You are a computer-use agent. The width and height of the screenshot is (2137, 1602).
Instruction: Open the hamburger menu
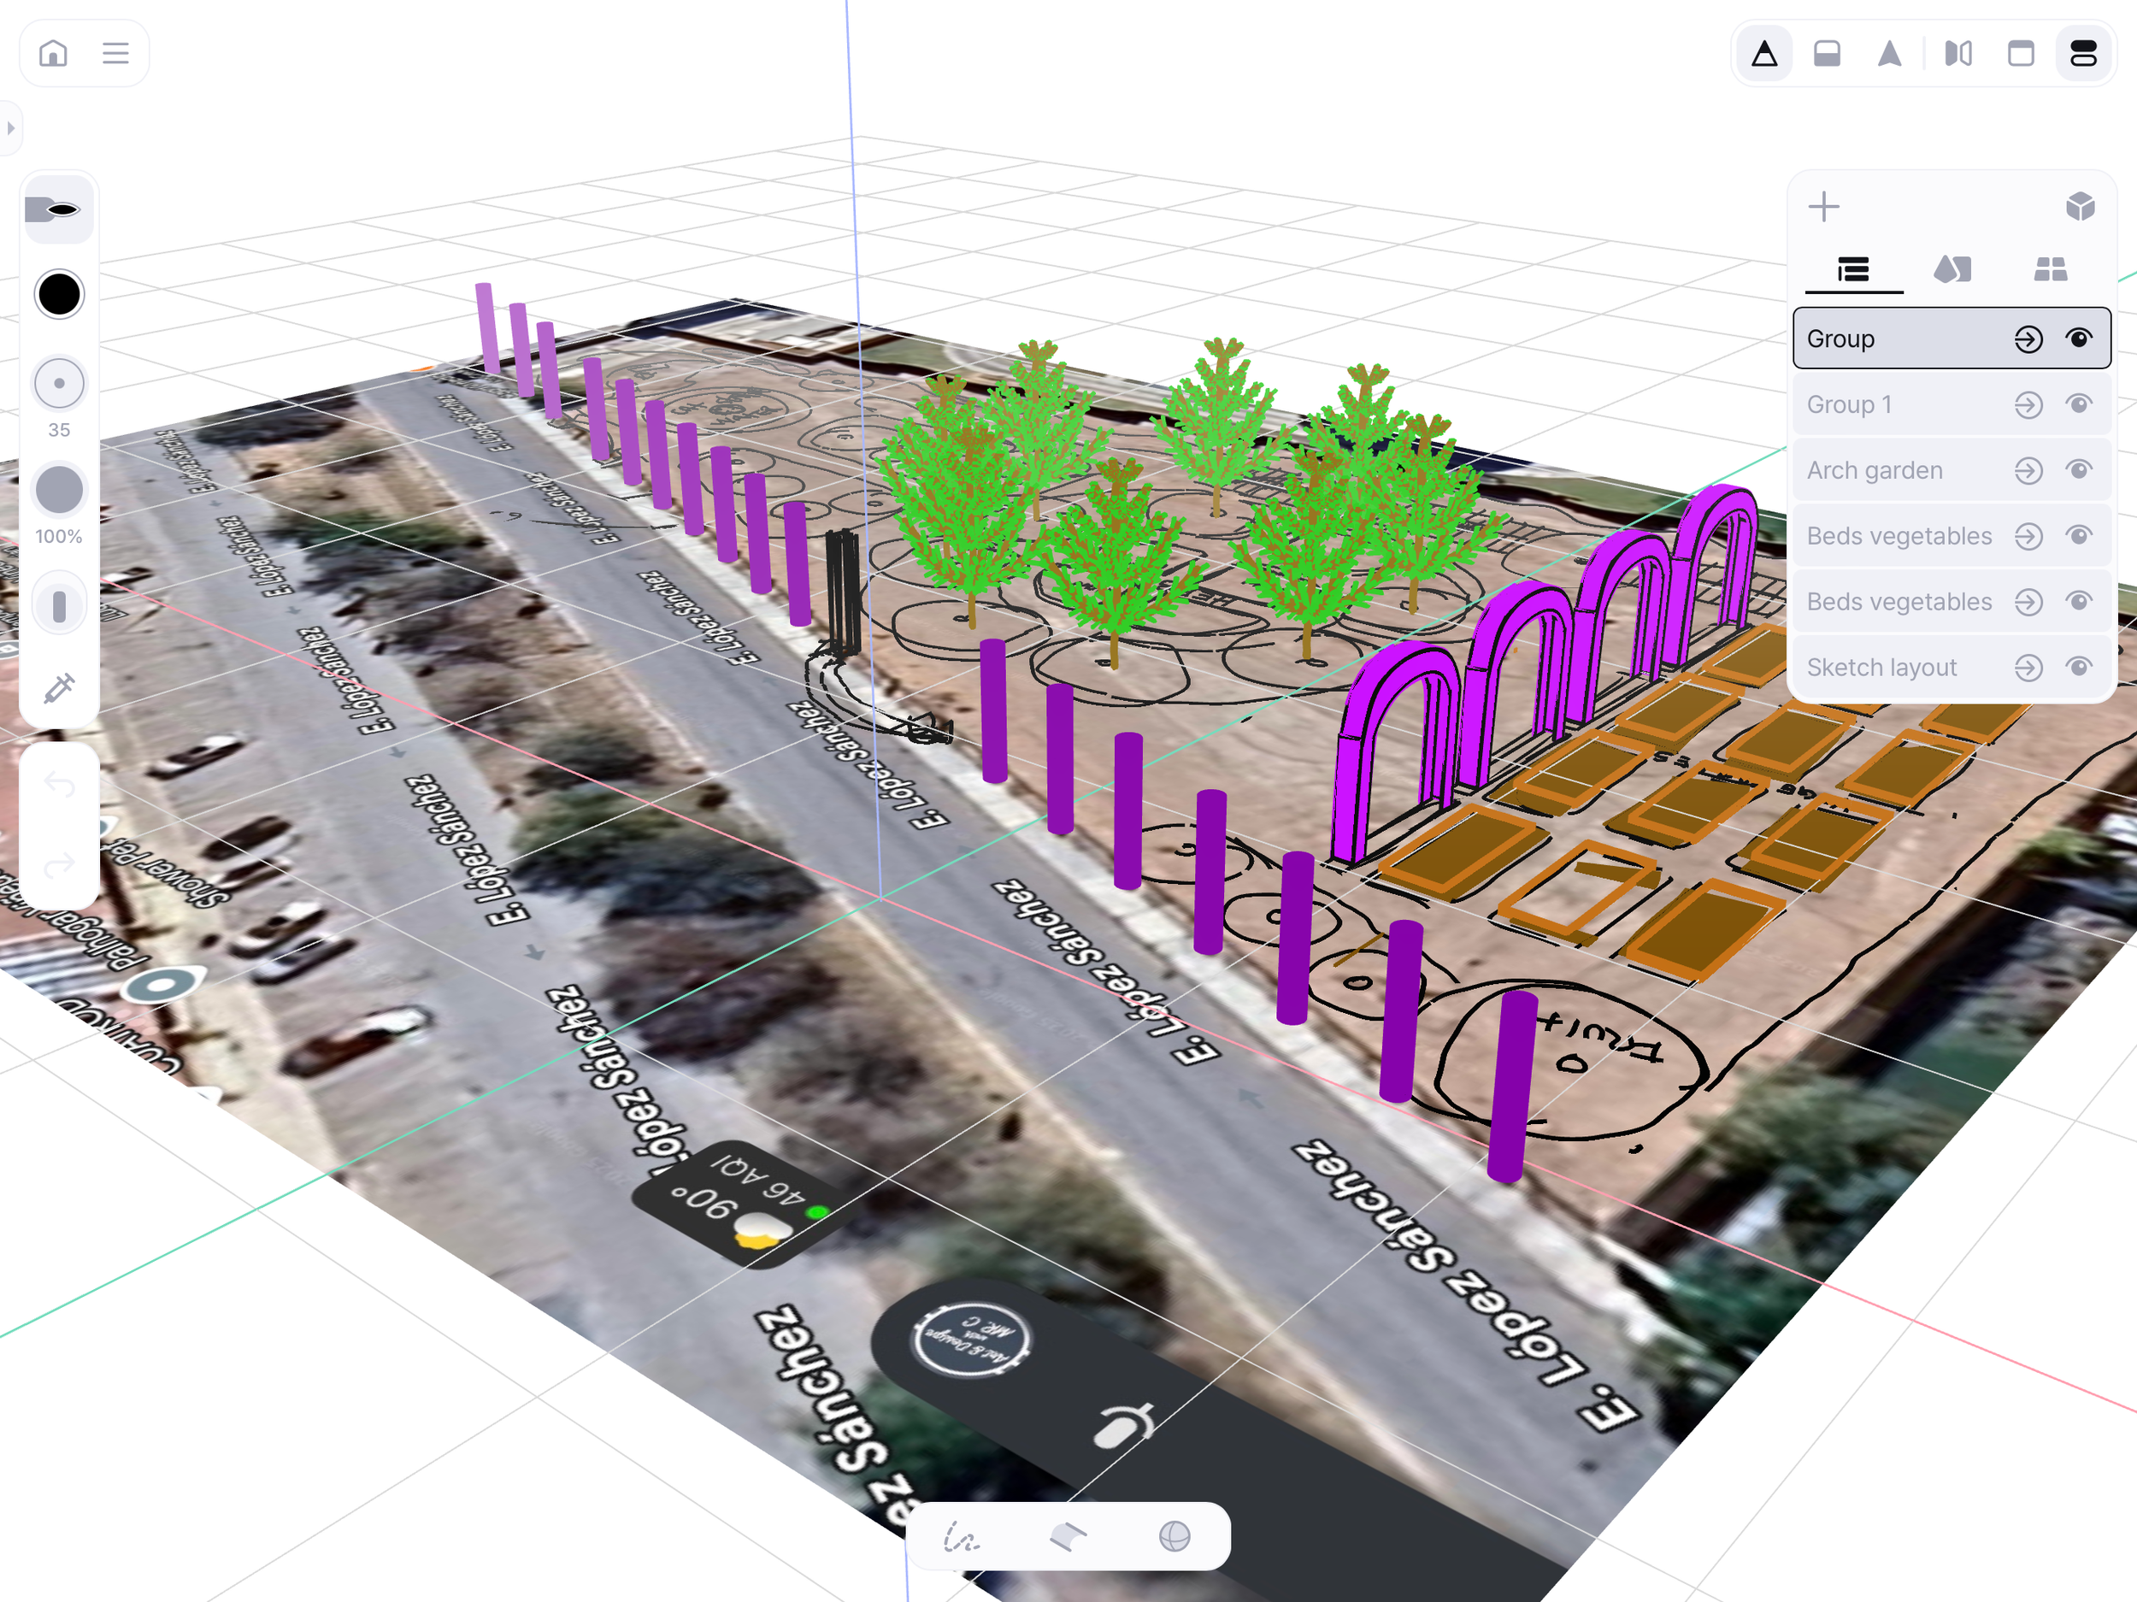116,53
